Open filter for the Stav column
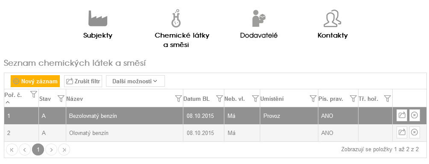429x164 pixels. click(61, 99)
